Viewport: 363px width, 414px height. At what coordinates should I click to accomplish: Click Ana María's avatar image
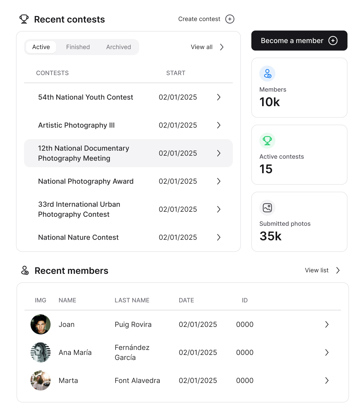pos(41,352)
